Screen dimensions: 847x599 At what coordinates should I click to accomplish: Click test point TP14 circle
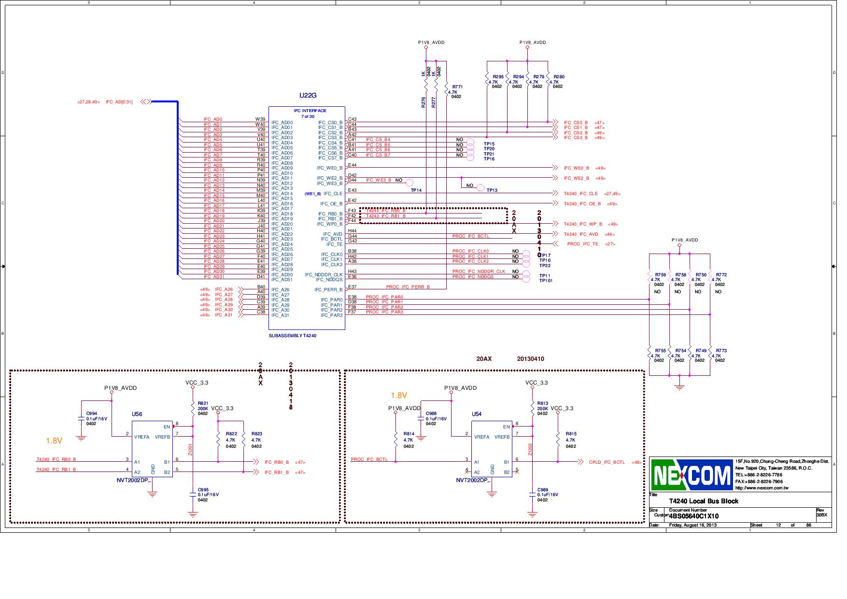[x=409, y=182]
